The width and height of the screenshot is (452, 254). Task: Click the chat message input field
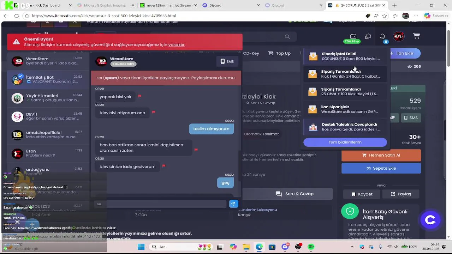[x=160, y=204]
